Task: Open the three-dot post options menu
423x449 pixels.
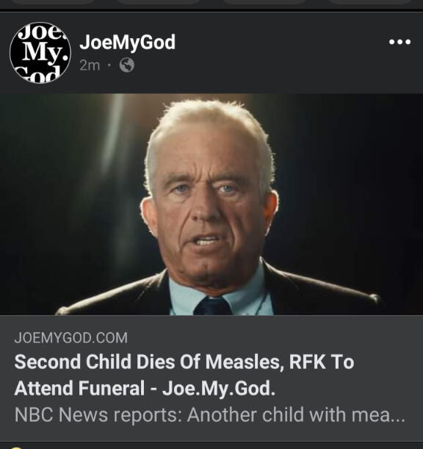Action: coord(399,42)
